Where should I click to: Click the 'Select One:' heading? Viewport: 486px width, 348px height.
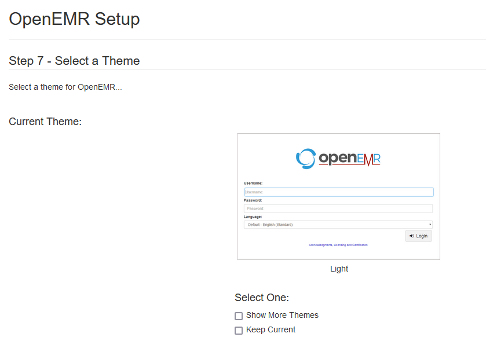point(261,298)
